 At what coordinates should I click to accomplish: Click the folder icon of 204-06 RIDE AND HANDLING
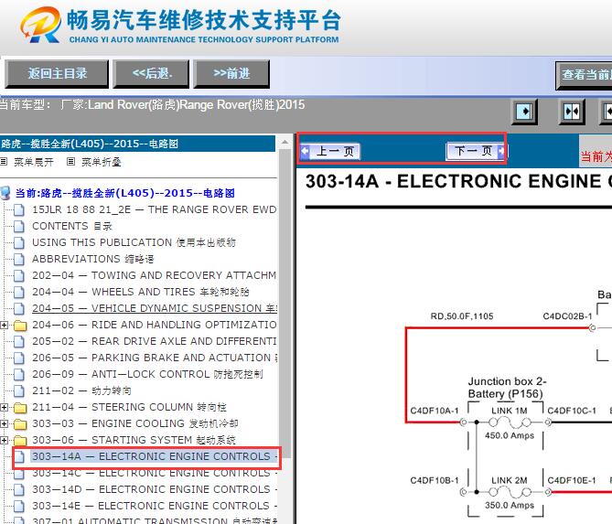(20, 325)
